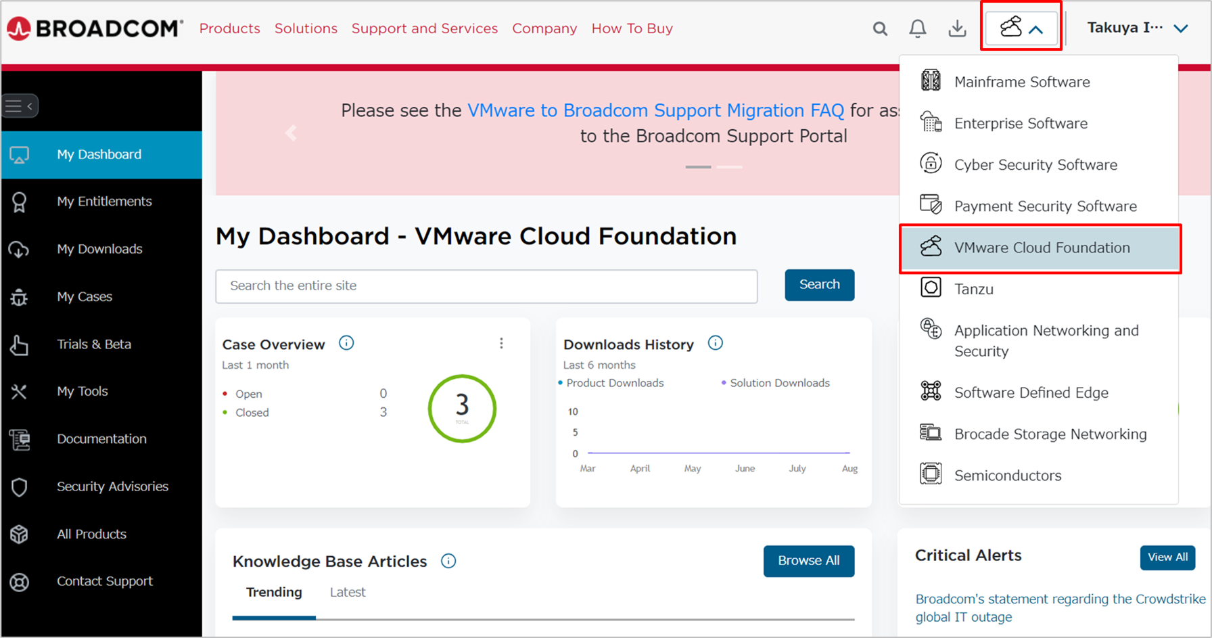This screenshot has width=1212, height=638.
Task: Open the Company navigation menu
Action: (544, 28)
